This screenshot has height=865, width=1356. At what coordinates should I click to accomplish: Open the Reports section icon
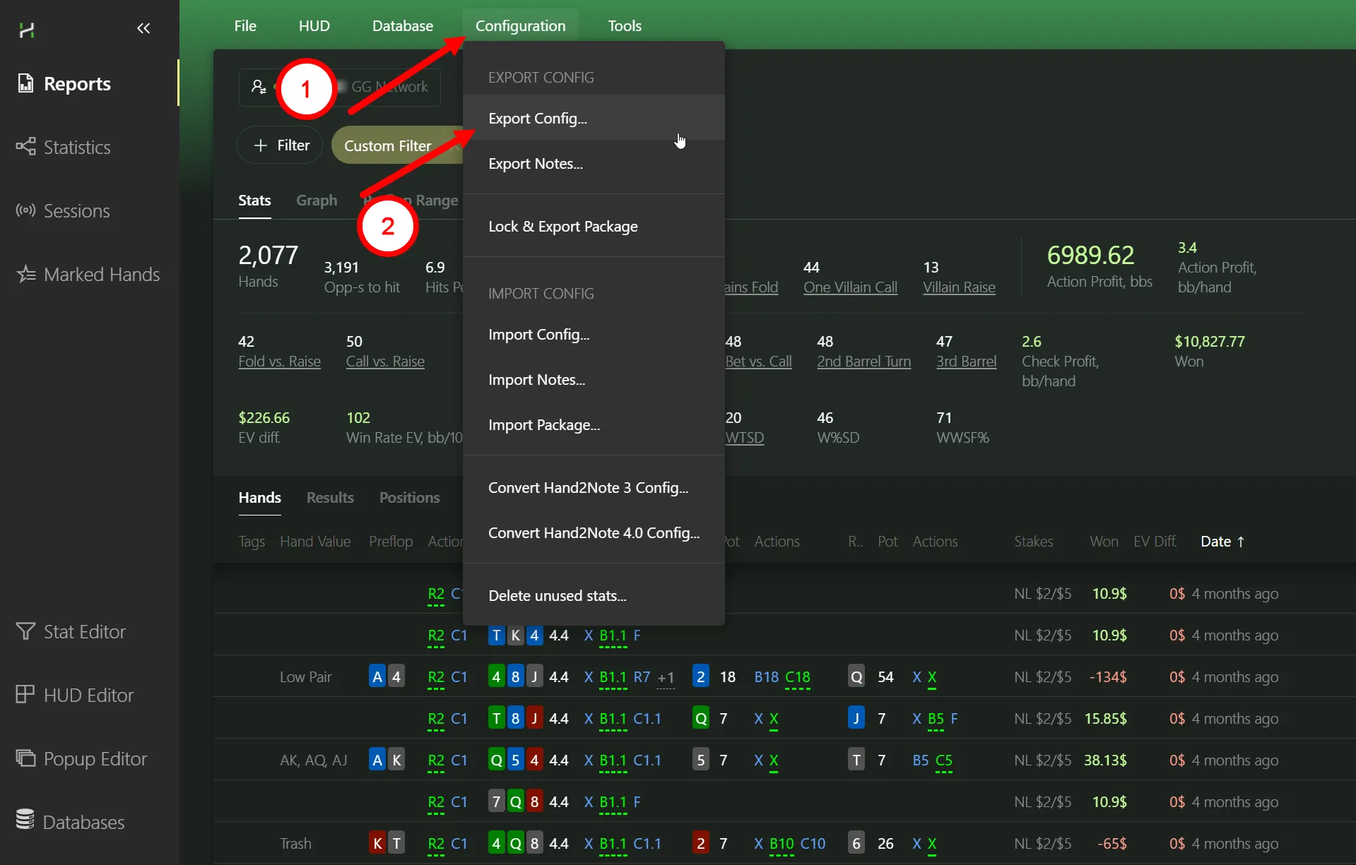tap(25, 83)
